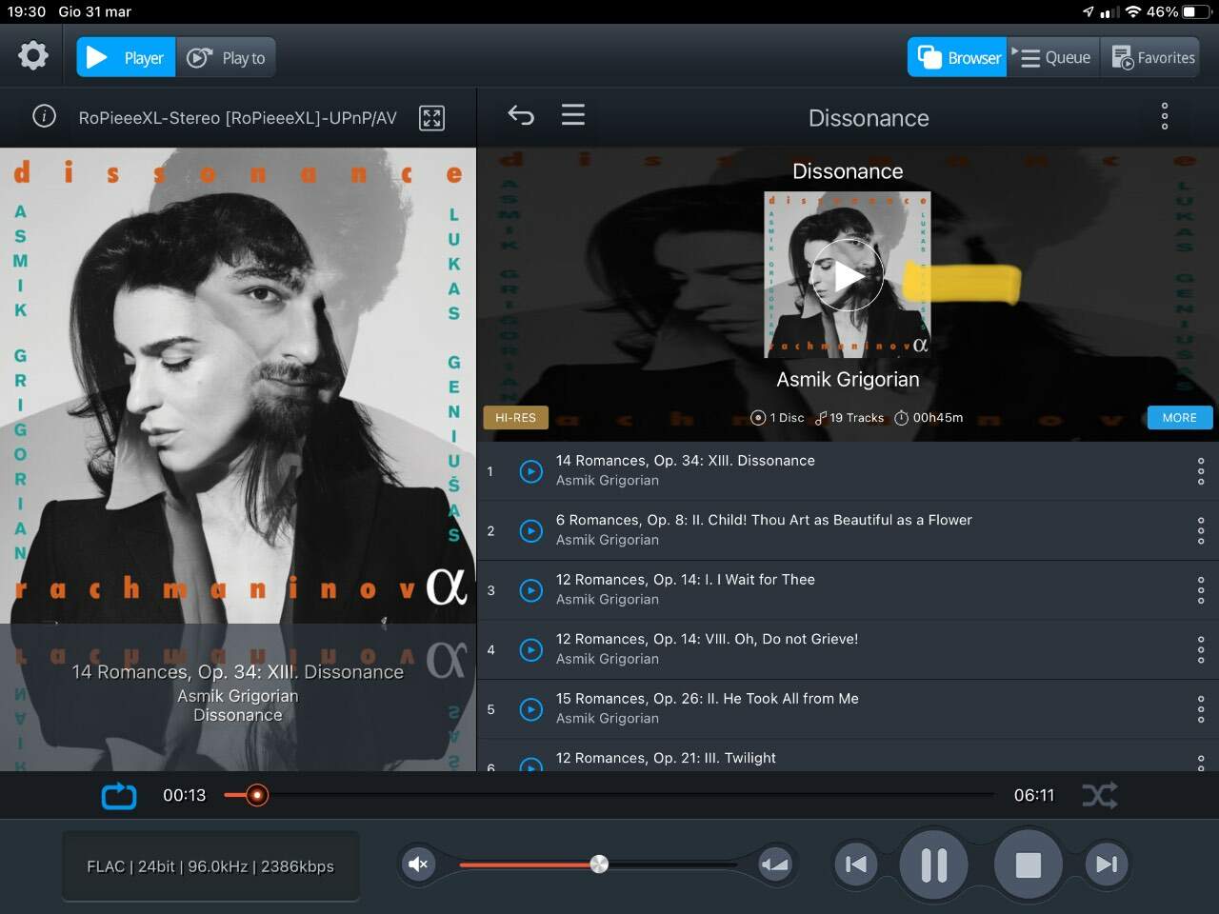Open options for Oh, Do not Grieve!
This screenshot has height=914, width=1219.
(1201, 649)
